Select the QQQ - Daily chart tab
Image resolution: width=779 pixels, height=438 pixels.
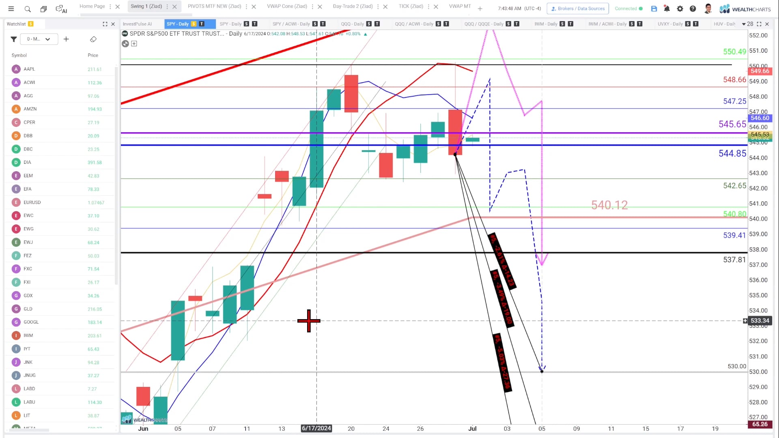pos(352,24)
